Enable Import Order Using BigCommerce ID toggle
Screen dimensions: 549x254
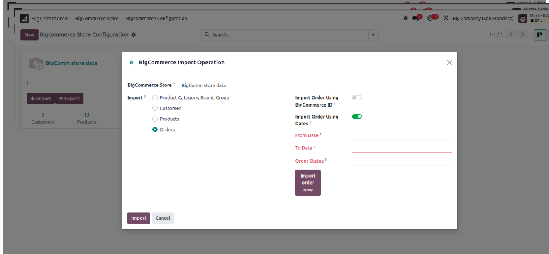click(x=357, y=98)
